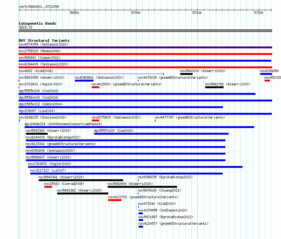Open dgv5555n100 (Coe2014) variant
The width and height of the screenshot is (281, 239).
click(x=137, y=94)
